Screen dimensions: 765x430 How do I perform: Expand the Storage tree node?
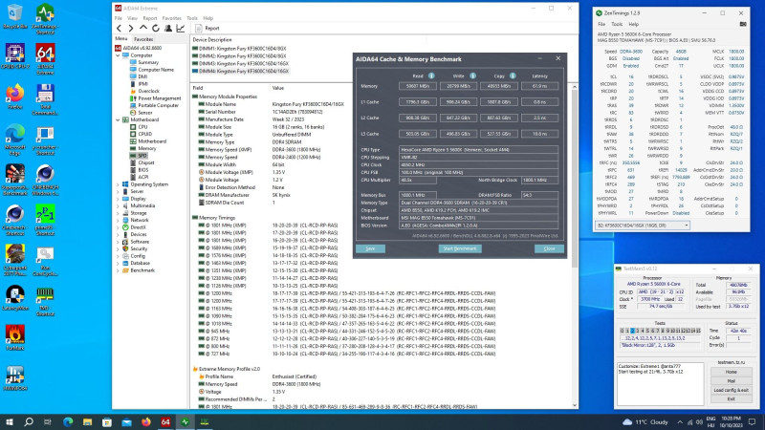click(x=118, y=213)
